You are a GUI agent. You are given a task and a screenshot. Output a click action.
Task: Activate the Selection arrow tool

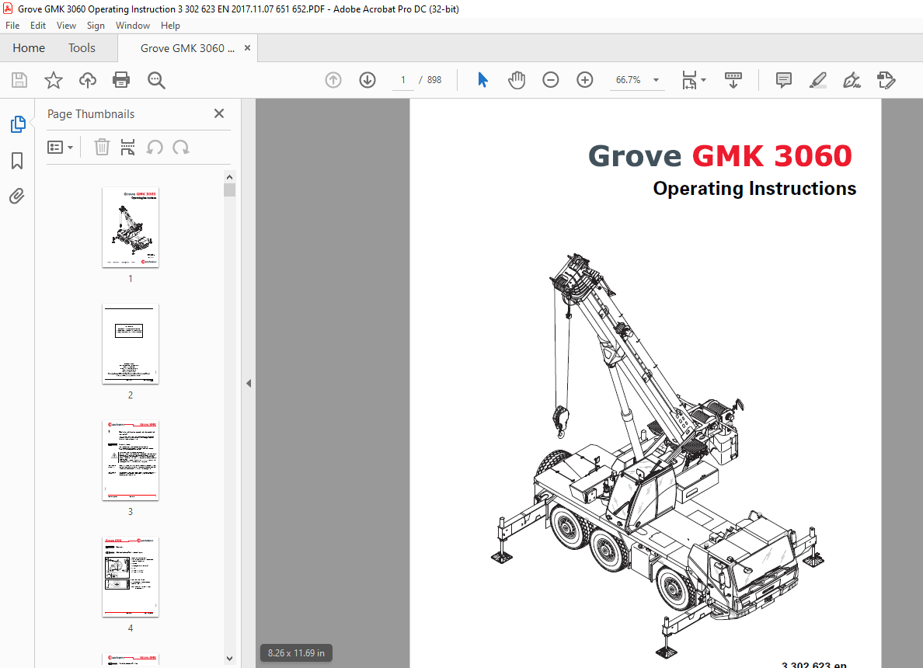tap(482, 80)
